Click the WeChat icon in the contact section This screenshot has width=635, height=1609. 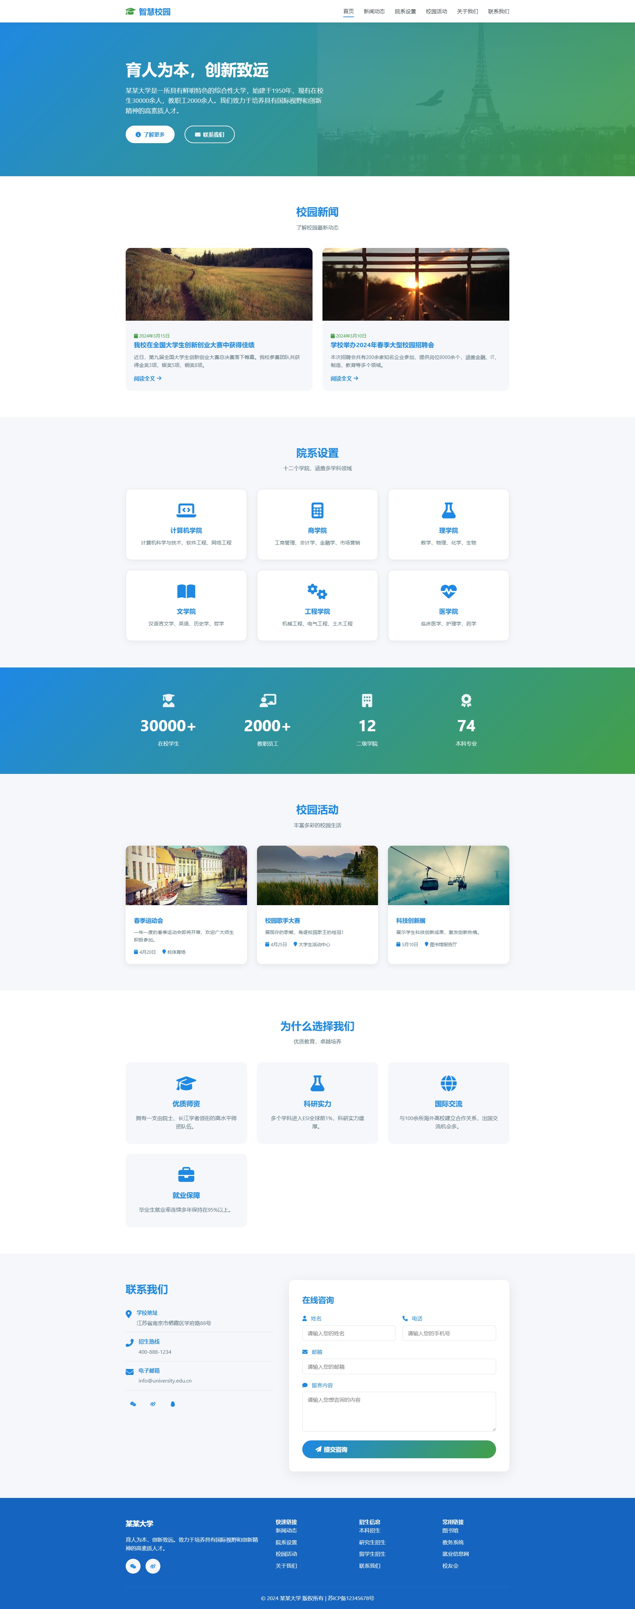[133, 1405]
